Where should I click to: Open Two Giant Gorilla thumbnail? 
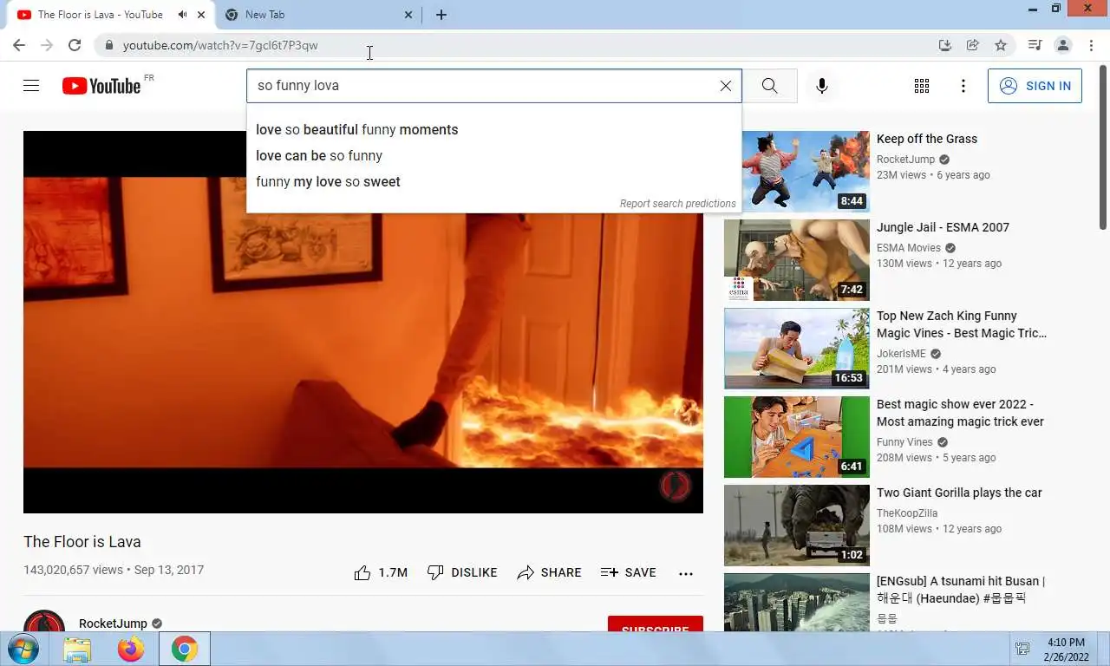[797, 525]
